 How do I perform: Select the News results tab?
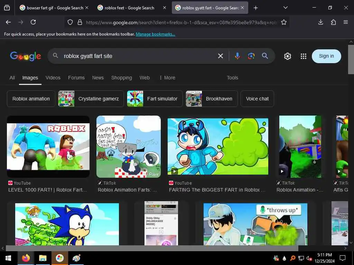(98, 78)
